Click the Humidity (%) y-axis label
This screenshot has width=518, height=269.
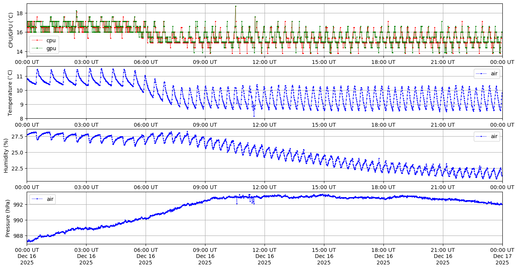6,155
